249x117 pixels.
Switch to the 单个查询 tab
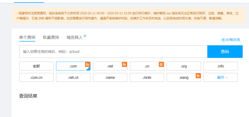27,37
